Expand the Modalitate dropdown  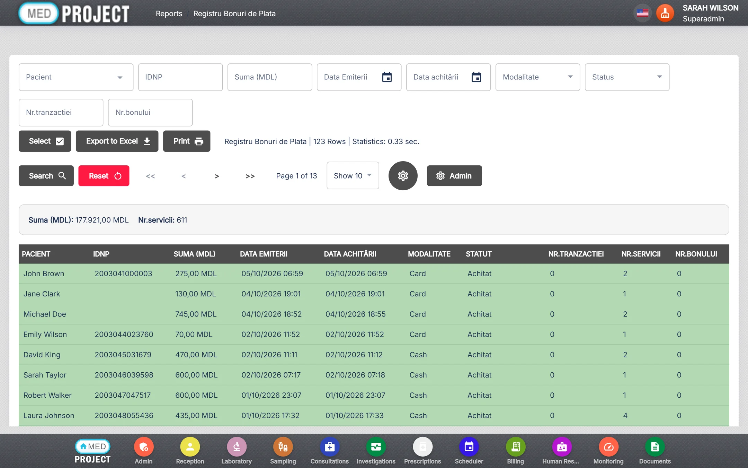click(x=537, y=77)
